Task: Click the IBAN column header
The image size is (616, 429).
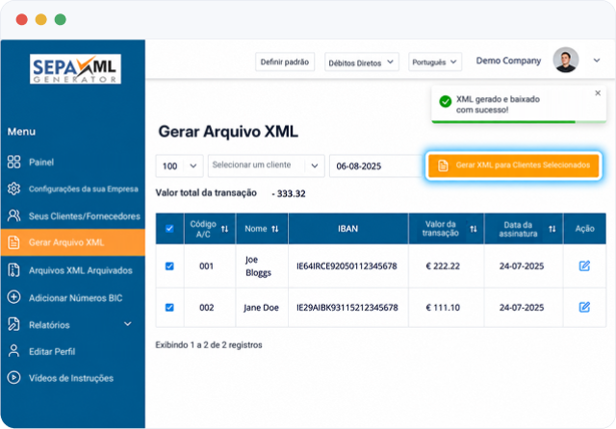Action: (x=348, y=228)
